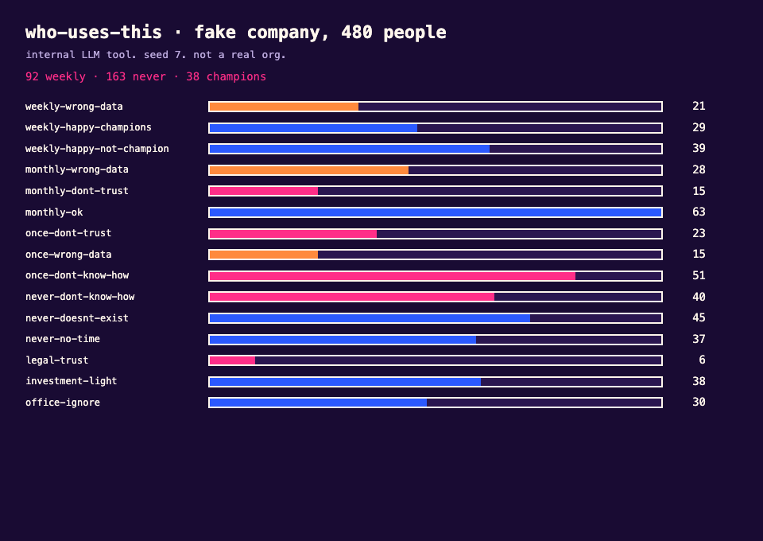This screenshot has width=763, height=541.
Task: Select the never-no-time label
Action: pyautogui.click(x=62, y=339)
